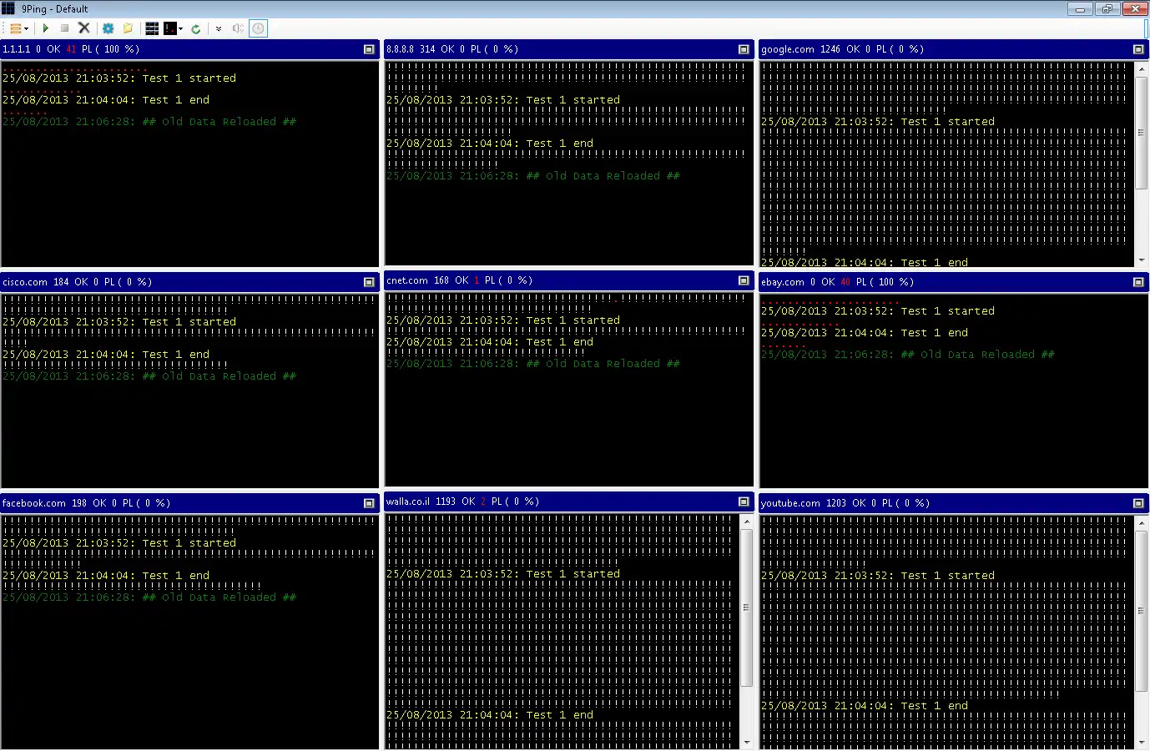
Task: Click the black console display icon
Action: click(170, 28)
